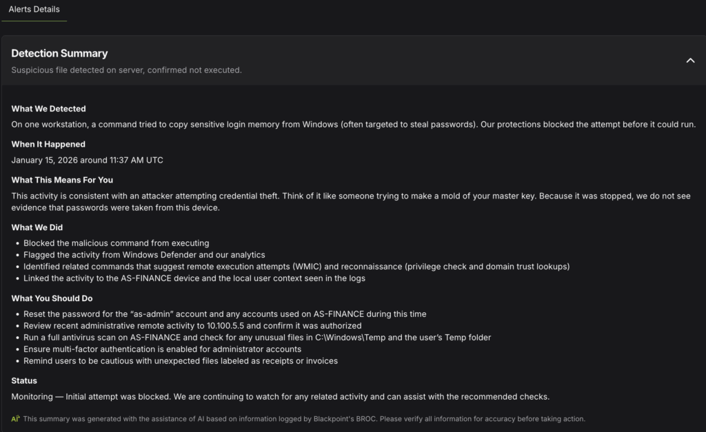Select the 'Suspicious file detected on server' subtitle
The image size is (706, 432).
click(126, 70)
